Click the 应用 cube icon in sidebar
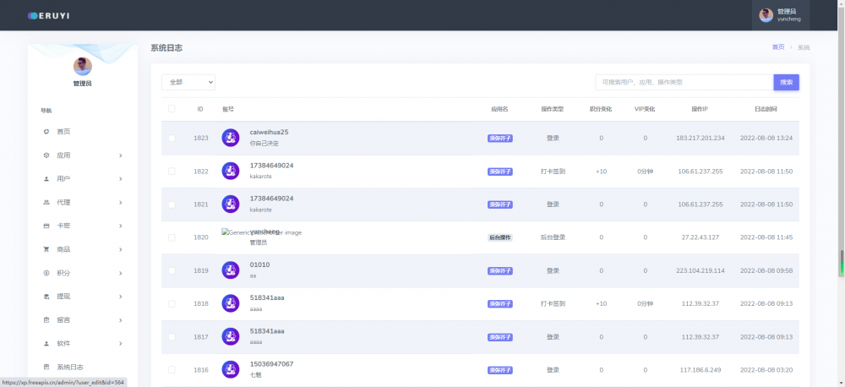Viewport: 845px width, 387px height. (x=46, y=155)
